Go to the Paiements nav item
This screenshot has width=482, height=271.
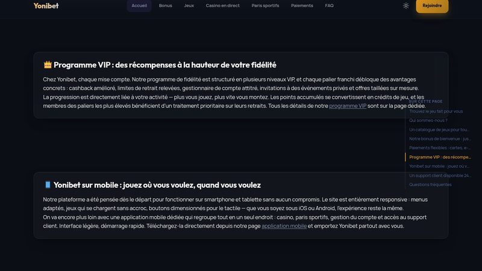(302, 5)
